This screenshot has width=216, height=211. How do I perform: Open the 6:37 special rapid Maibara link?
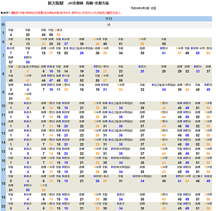(x=66, y=44)
